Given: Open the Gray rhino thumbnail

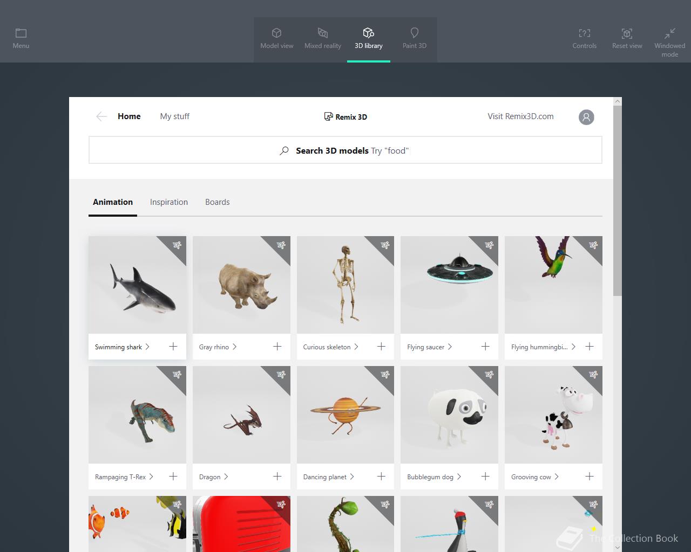Looking at the screenshot, I should click(241, 285).
